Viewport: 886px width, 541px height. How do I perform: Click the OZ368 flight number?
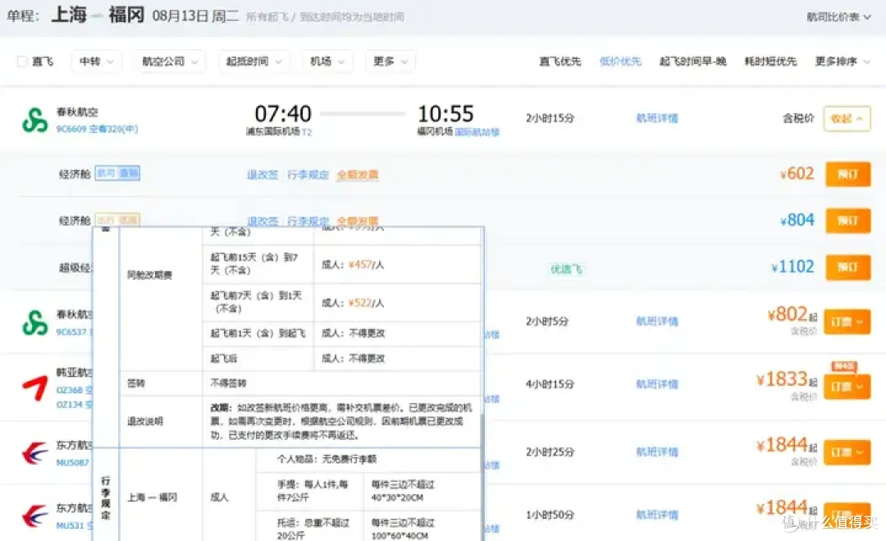pyautogui.click(x=70, y=390)
